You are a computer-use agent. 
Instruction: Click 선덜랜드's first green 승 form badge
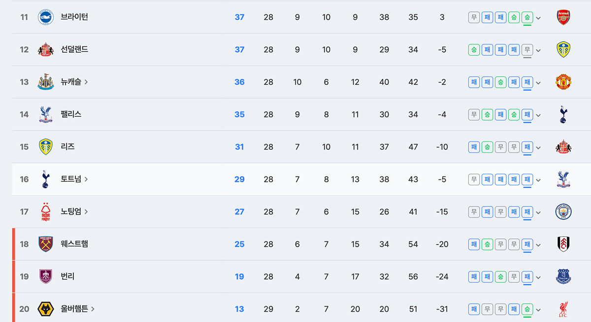[x=474, y=50]
